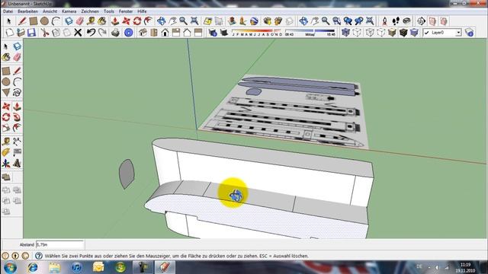The image size is (488, 274).
Task: Switch to Front standard view
Action: (165, 32)
